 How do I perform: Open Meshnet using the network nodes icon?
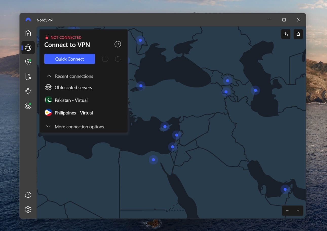point(28,91)
